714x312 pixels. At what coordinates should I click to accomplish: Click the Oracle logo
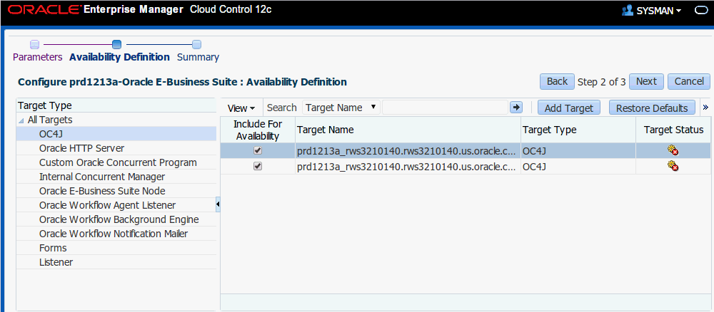44,9
